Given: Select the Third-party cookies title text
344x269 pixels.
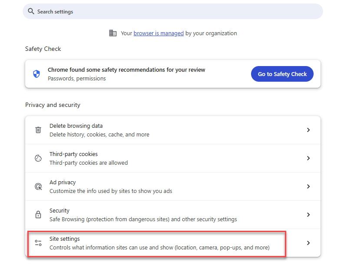Looking at the screenshot, I should pyautogui.click(x=73, y=154).
